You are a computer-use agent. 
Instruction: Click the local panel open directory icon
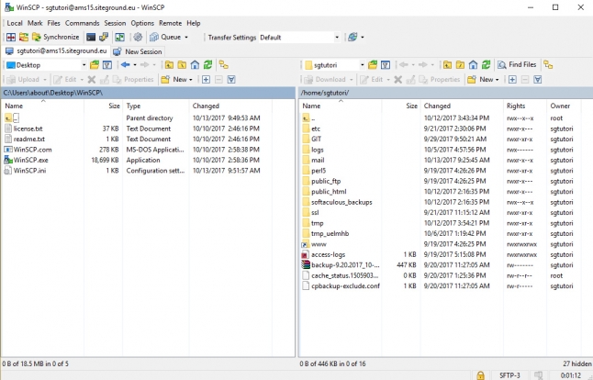(95, 65)
